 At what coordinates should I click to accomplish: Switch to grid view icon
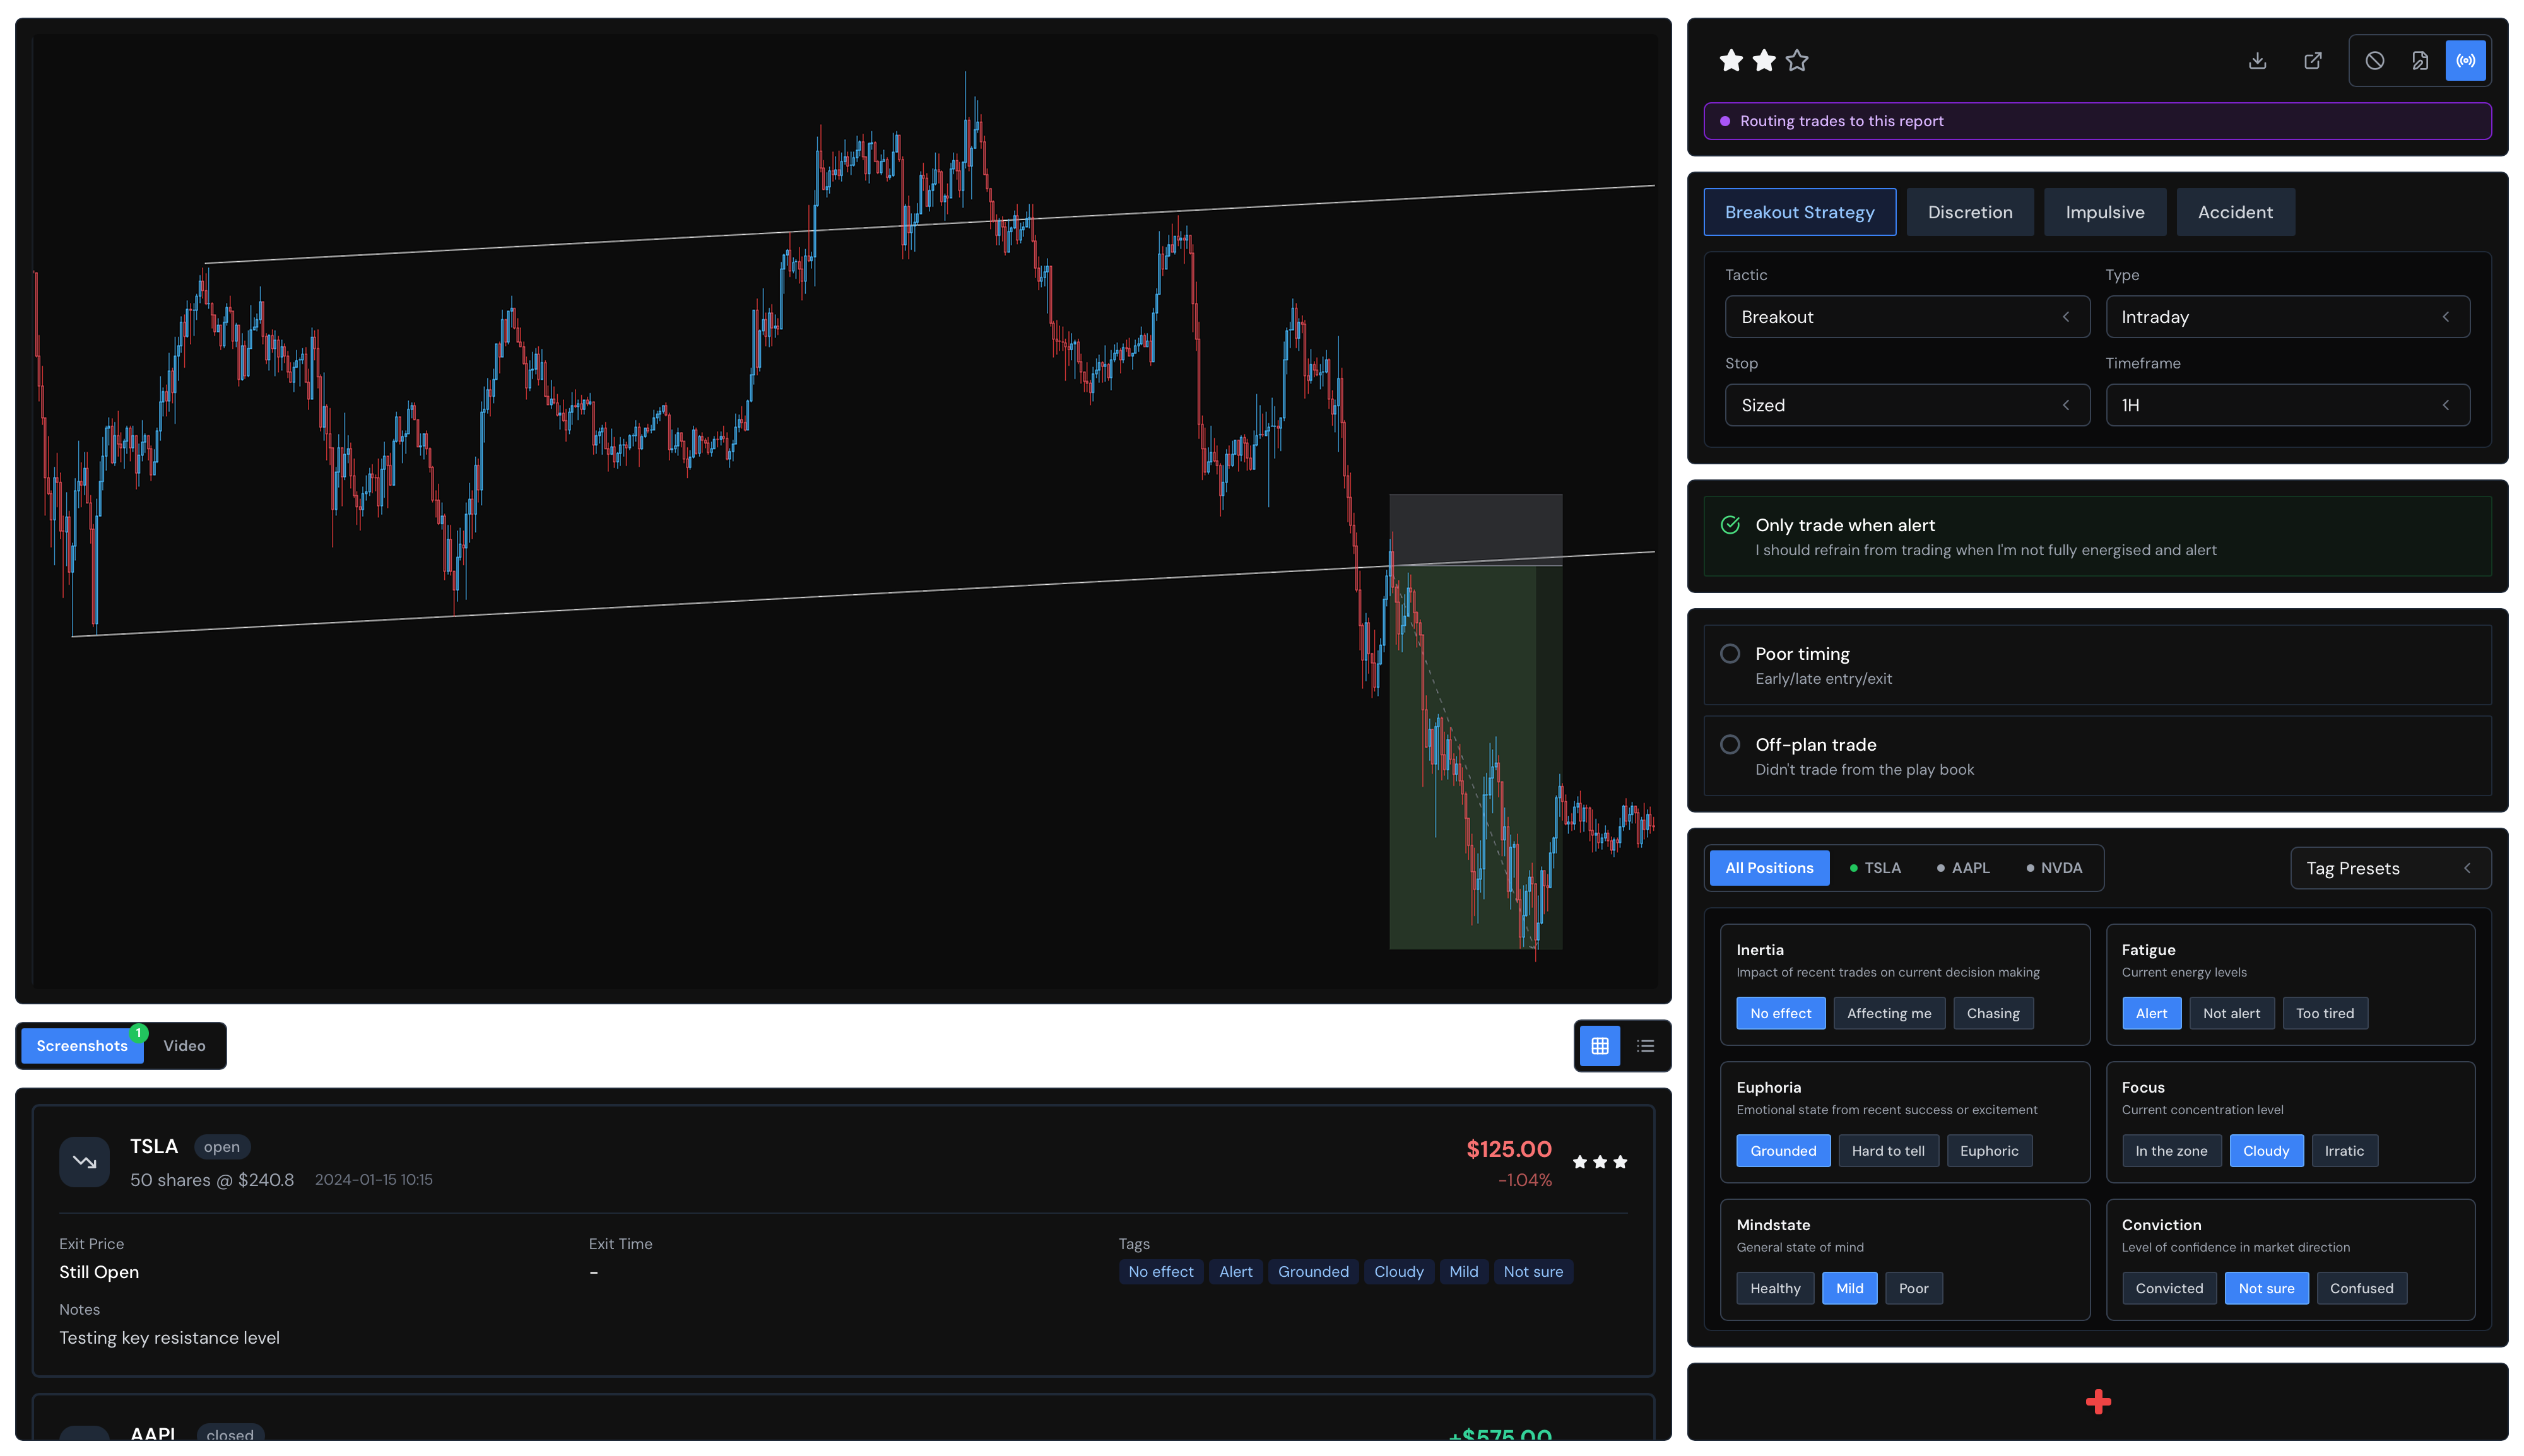1599,1046
